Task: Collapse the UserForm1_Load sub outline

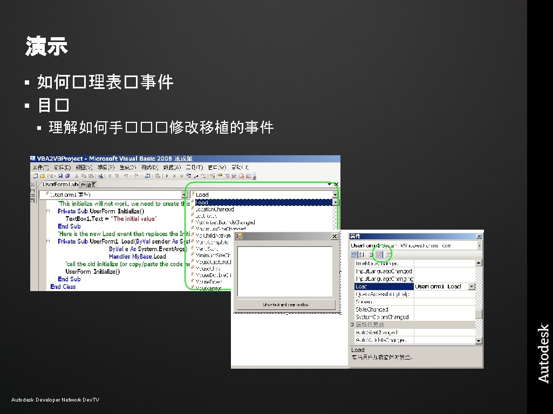Action: coord(48,241)
